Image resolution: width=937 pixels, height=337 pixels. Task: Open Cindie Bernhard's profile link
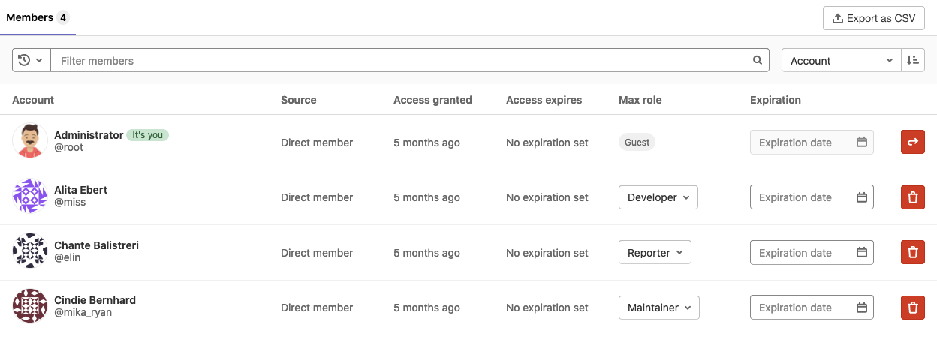tap(95, 300)
